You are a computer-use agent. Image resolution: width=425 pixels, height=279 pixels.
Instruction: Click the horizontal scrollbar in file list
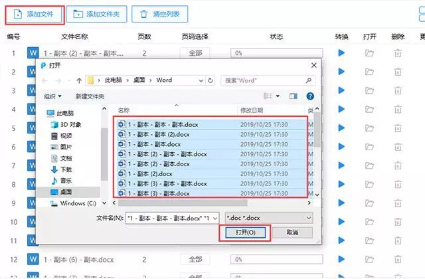point(183,203)
